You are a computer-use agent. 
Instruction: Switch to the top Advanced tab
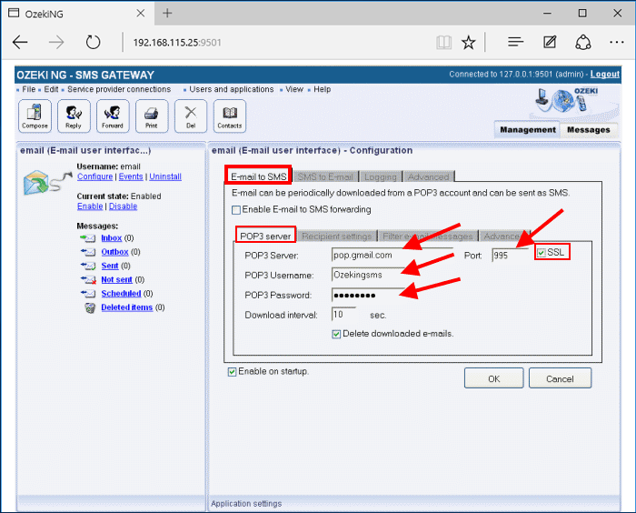(429, 176)
